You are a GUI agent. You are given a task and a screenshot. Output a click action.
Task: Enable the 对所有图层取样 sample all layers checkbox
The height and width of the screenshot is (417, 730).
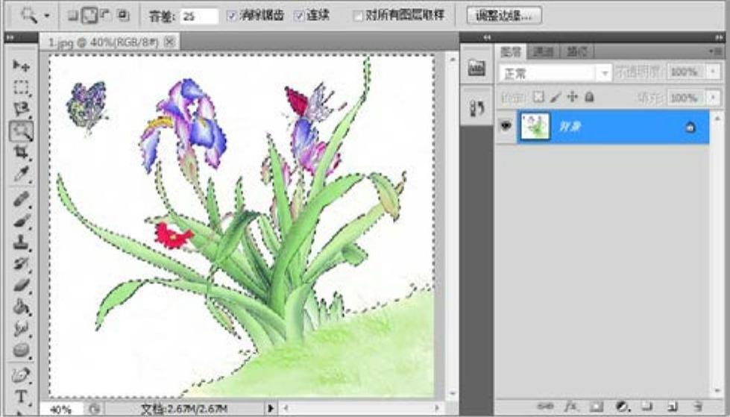tap(359, 16)
